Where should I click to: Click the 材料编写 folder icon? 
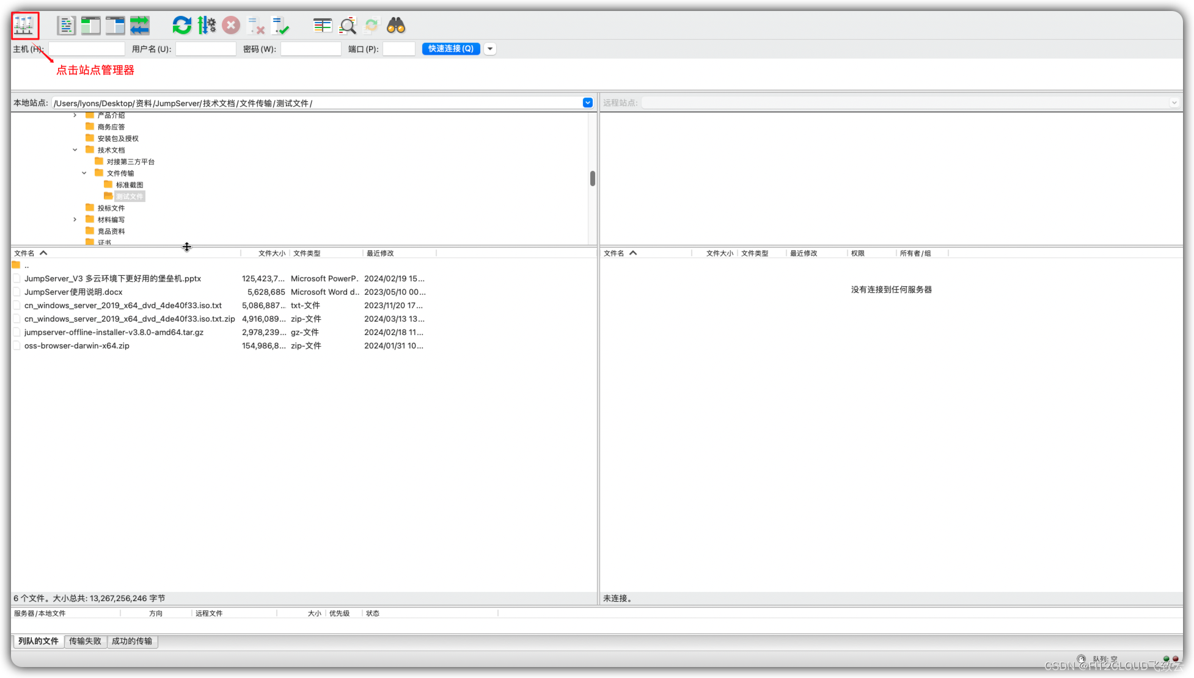coord(90,219)
